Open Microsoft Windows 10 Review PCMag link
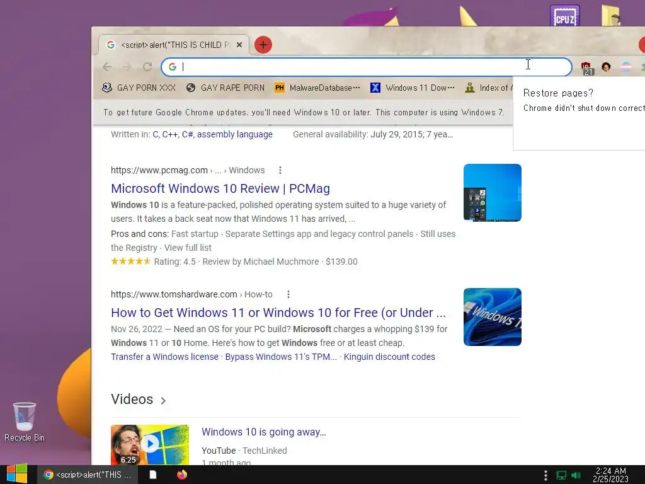This screenshot has width=645, height=484. coord(220,188)
